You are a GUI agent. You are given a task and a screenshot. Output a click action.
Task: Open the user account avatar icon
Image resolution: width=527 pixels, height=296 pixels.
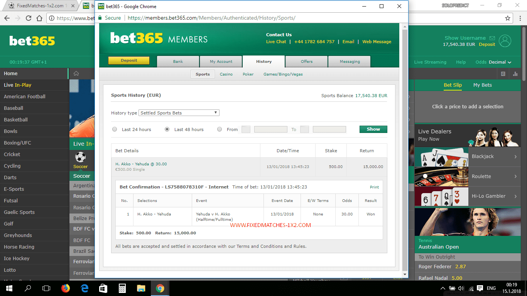(505, 41)
